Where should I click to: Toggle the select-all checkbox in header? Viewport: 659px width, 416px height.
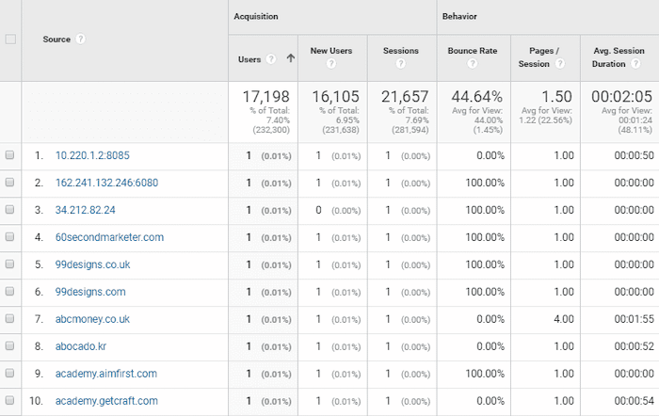pyautogui.click(x=10, y=40)
